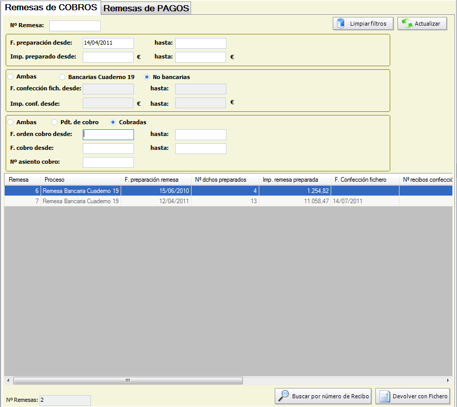Click the green refresh arrows icon on Actualizar
Image resolution: width=457 pixels, height=407 pixels.
point(407,23)
